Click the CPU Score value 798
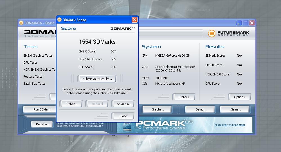 tap(113, 67)
